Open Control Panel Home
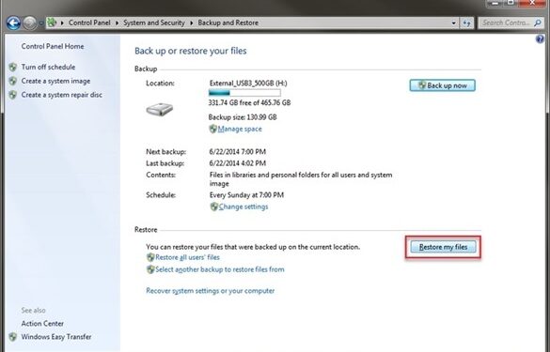This screenshot has width=550, height=352. [x=53, y=46]
